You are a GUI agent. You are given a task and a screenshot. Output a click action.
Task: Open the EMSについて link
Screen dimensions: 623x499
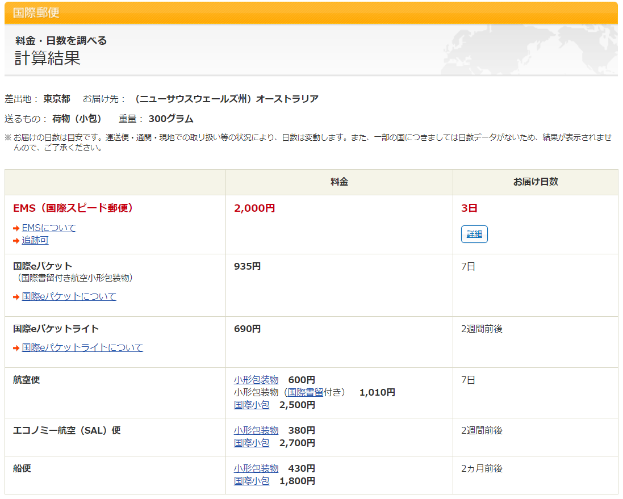click(x=49, y=228)
